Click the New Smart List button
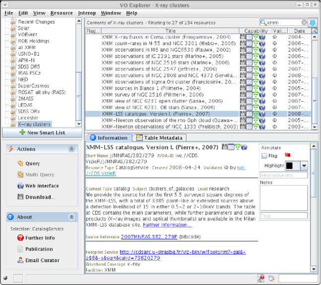The width and height of the screenshot is (321, 285). point(42,132)
